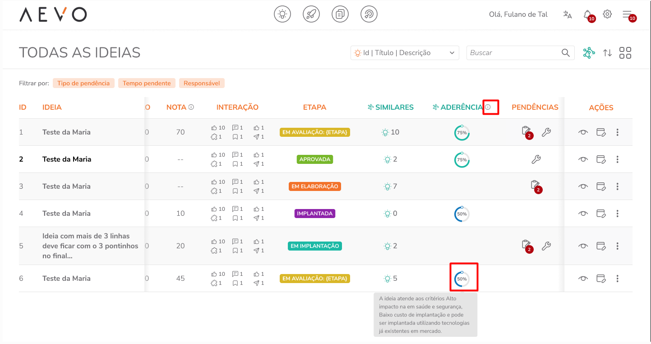Open the idea with three-line title
This screenshot has height=344, width=651.
[90, 246]
